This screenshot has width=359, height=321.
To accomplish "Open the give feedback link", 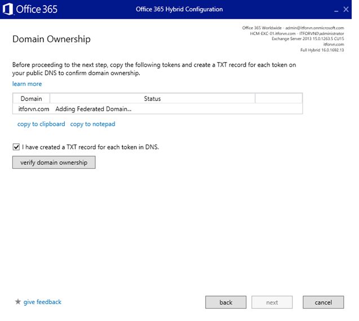I will (42, 302).
